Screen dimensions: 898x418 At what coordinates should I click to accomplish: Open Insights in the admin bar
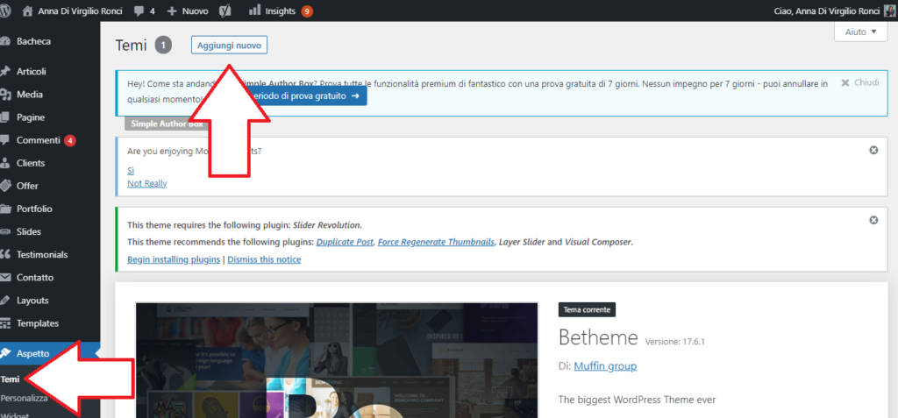[x=281, y=11]
